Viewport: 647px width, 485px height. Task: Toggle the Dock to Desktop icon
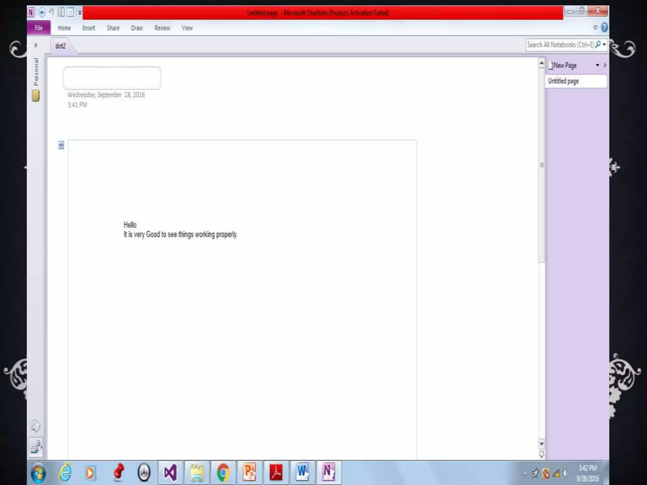62,13
